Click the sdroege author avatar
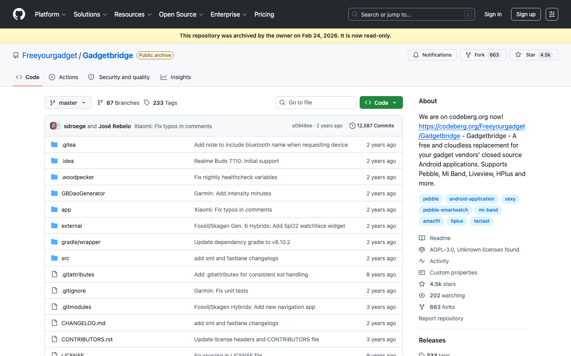This screenshot has width=571, height=356. (53, 126)
